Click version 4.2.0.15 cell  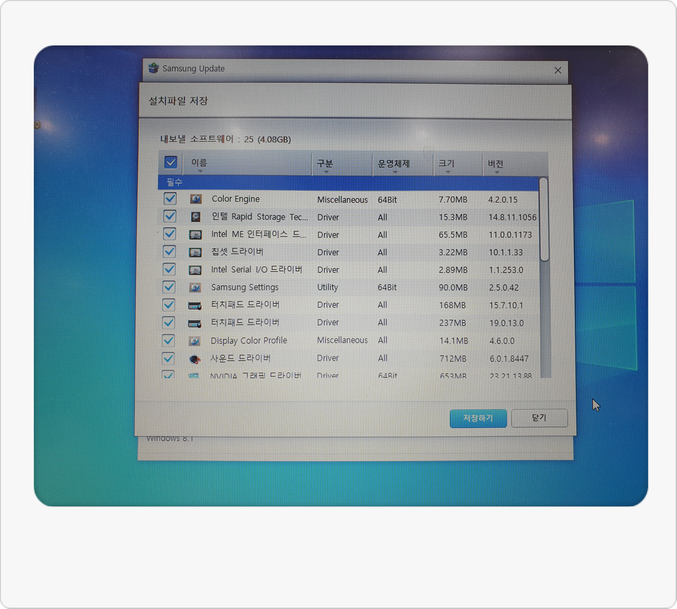[503, 200]
